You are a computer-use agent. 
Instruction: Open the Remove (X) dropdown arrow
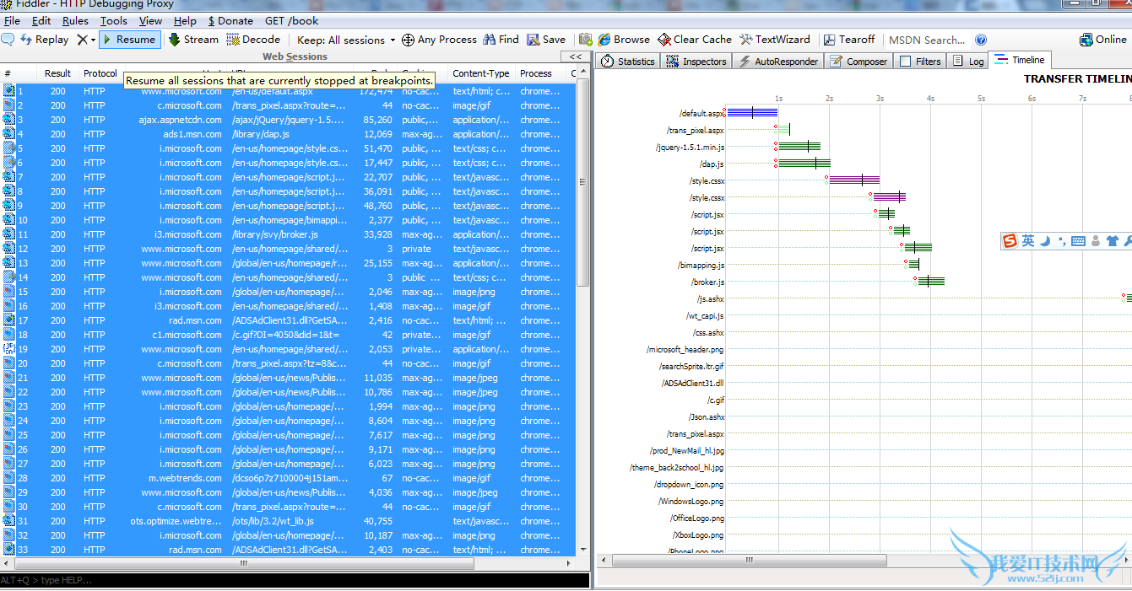click(x=92, y=40)
